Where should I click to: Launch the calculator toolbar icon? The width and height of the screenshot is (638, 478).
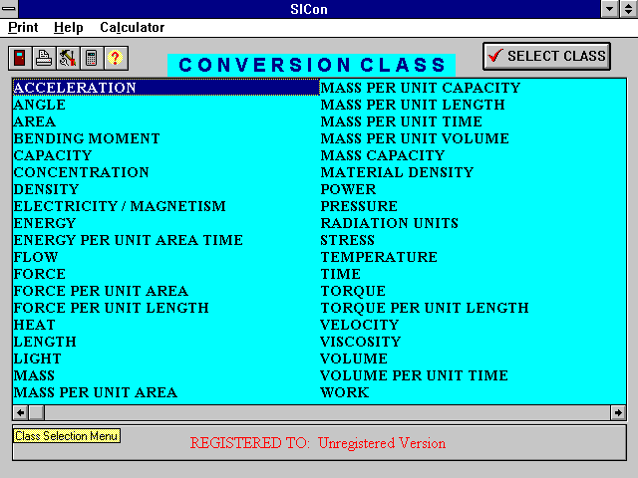(92, 58)
